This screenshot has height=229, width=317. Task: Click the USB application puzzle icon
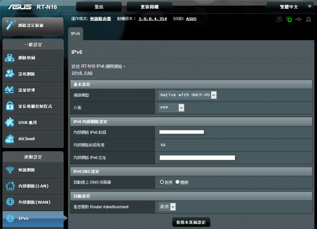tap(9, 122)
